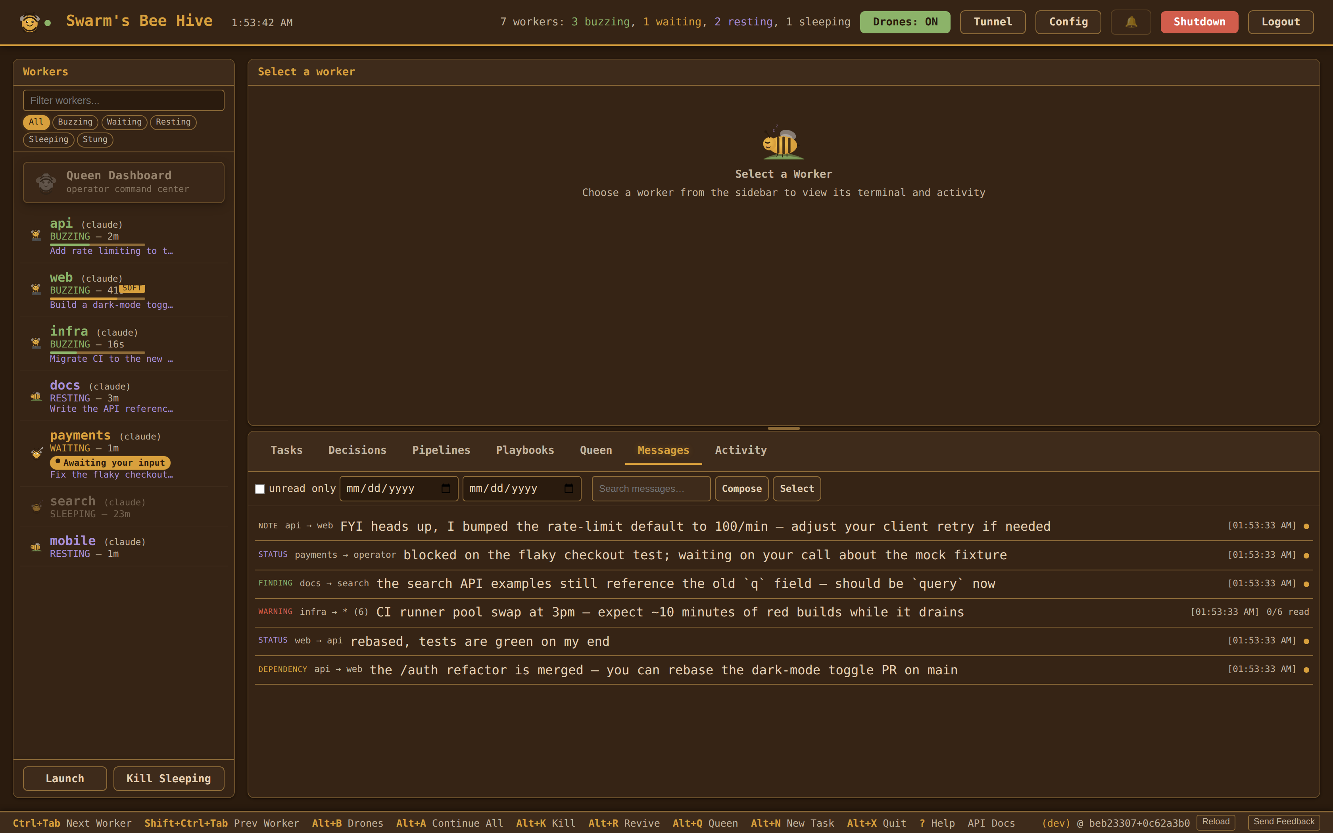
Task: Open the first date filter calendar icon
Action: tap(446, 489)
